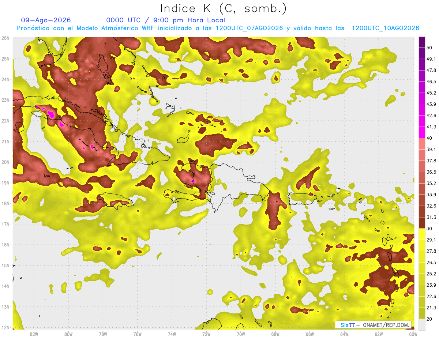
Task: Click the color bar value "26.5"
Action: tap(431, 262)
